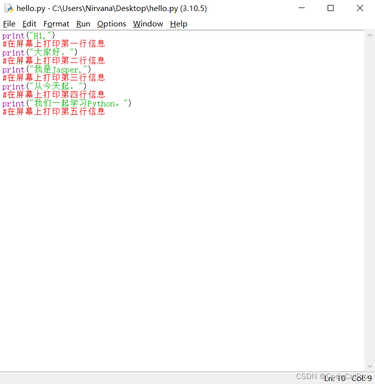Click the Col: 9 status bar indicator
375x384 pixels.
(362, 379)
